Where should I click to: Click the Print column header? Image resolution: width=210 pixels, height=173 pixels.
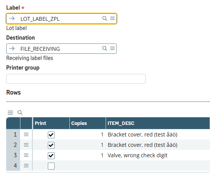point(51,123)
